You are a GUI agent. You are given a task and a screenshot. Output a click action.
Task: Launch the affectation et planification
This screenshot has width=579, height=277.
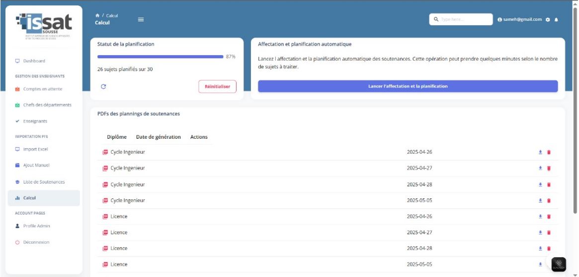[408, 86]
